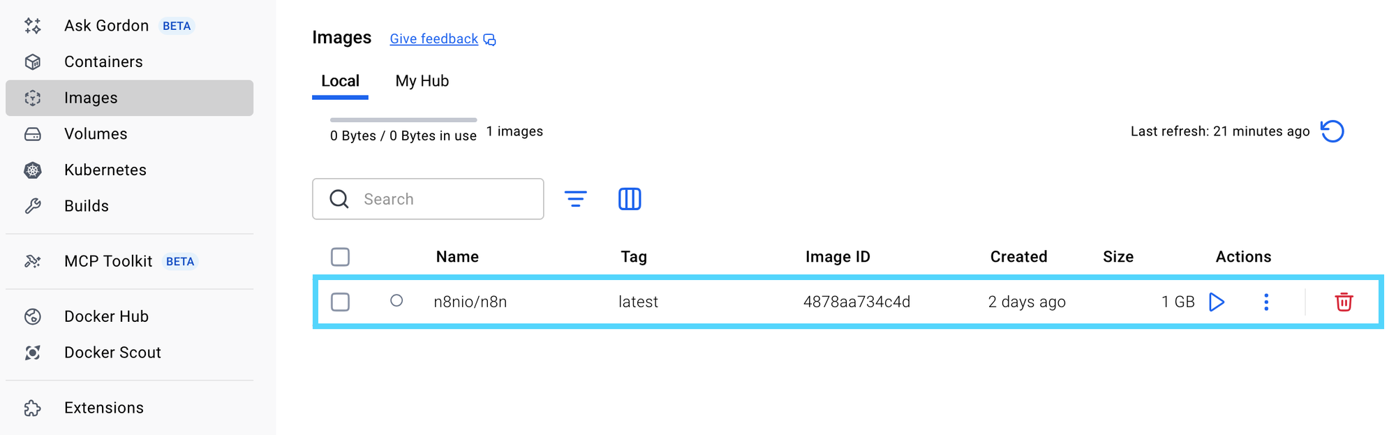Screen dimensions: 1396x435
Task: Run the n8nio/n8n image
Action: tap(1217, 302)
